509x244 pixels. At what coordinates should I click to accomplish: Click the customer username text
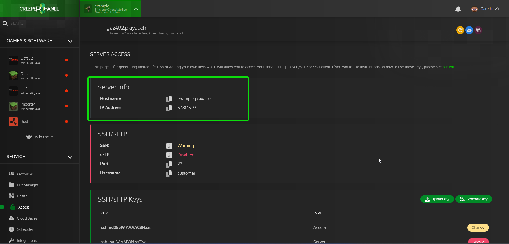[186, 173]
